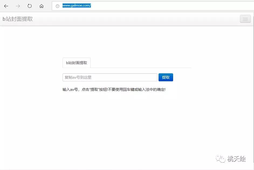Click the browser back arrow
The image size is (254, 170).
point(6,6)
